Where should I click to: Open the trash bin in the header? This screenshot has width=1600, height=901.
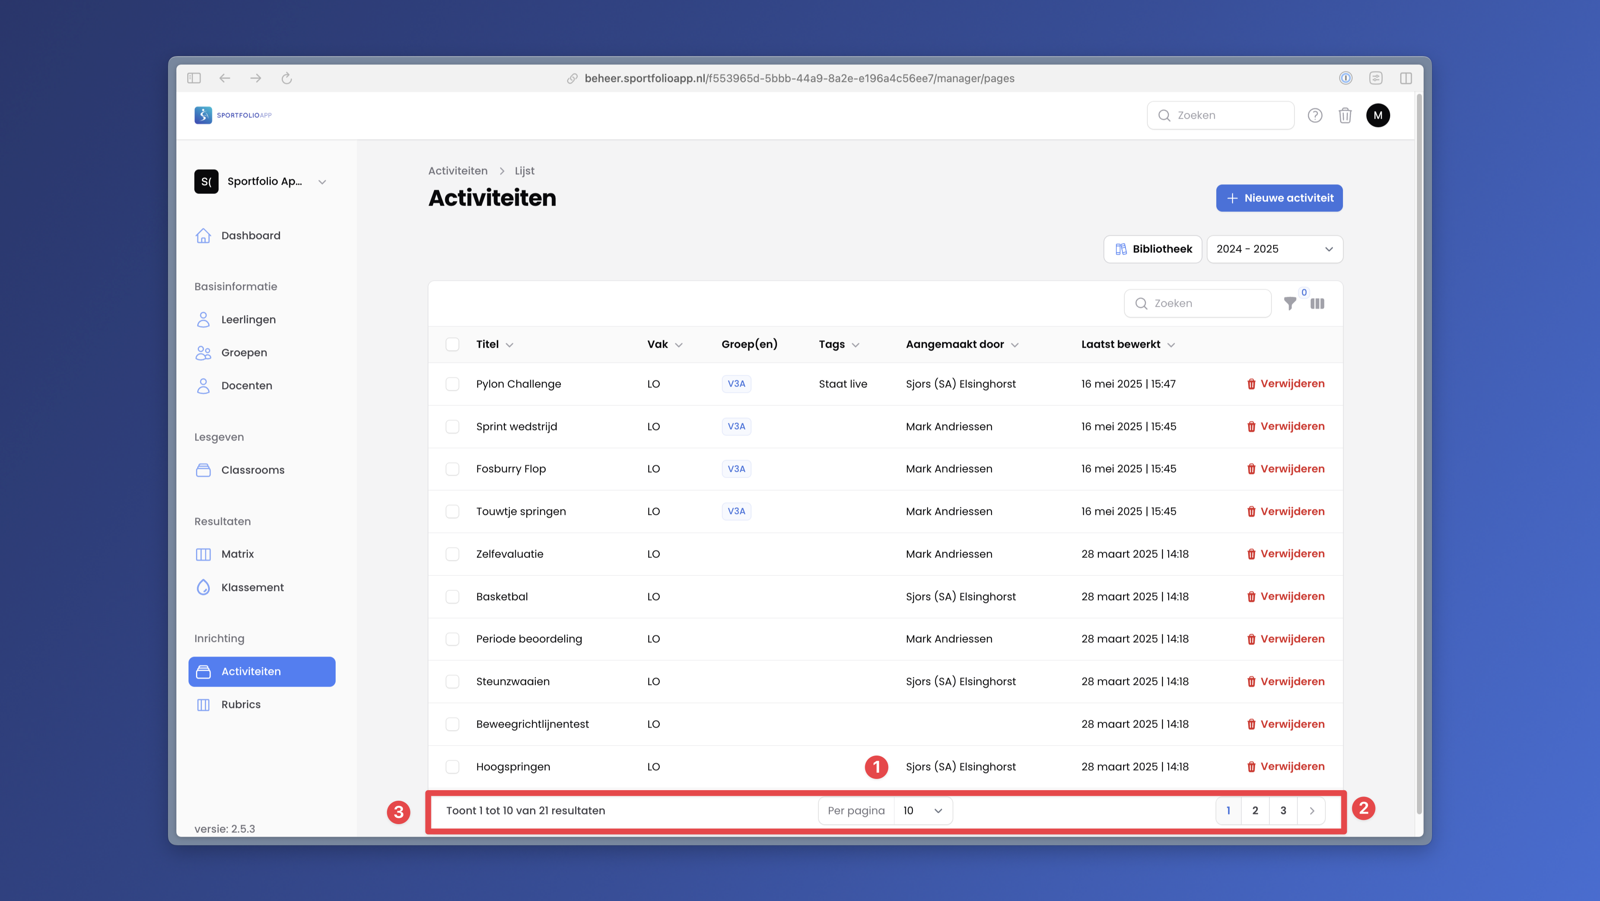point(1345,115)
